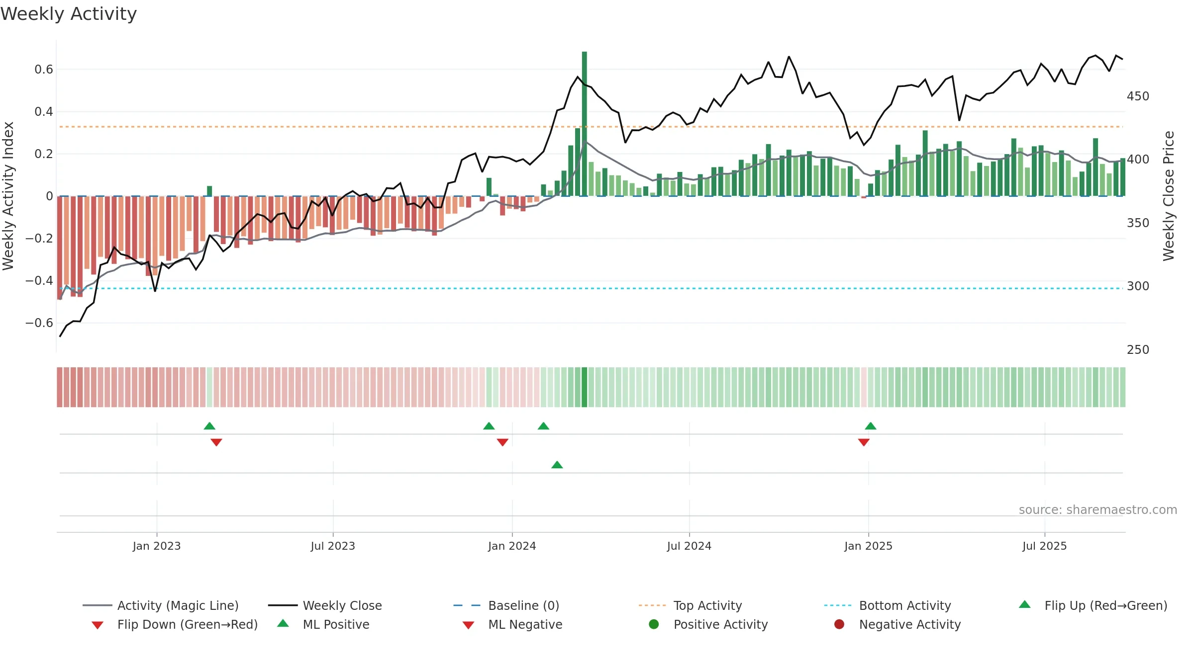Screen dimensions: 1194x671
Task: Click the pink cell in the heatmap near Jan 2025
Action: [864, 387]
